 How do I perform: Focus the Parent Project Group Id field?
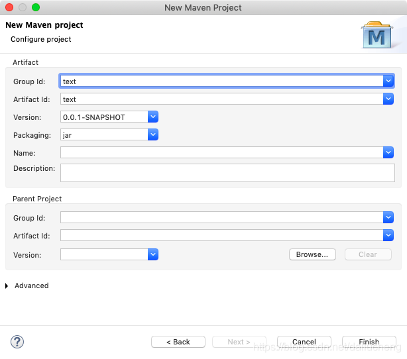pyautogui.click(x=221, y=217)
